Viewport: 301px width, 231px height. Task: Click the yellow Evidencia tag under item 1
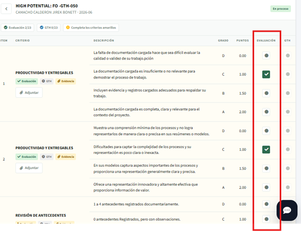point(66,81)
